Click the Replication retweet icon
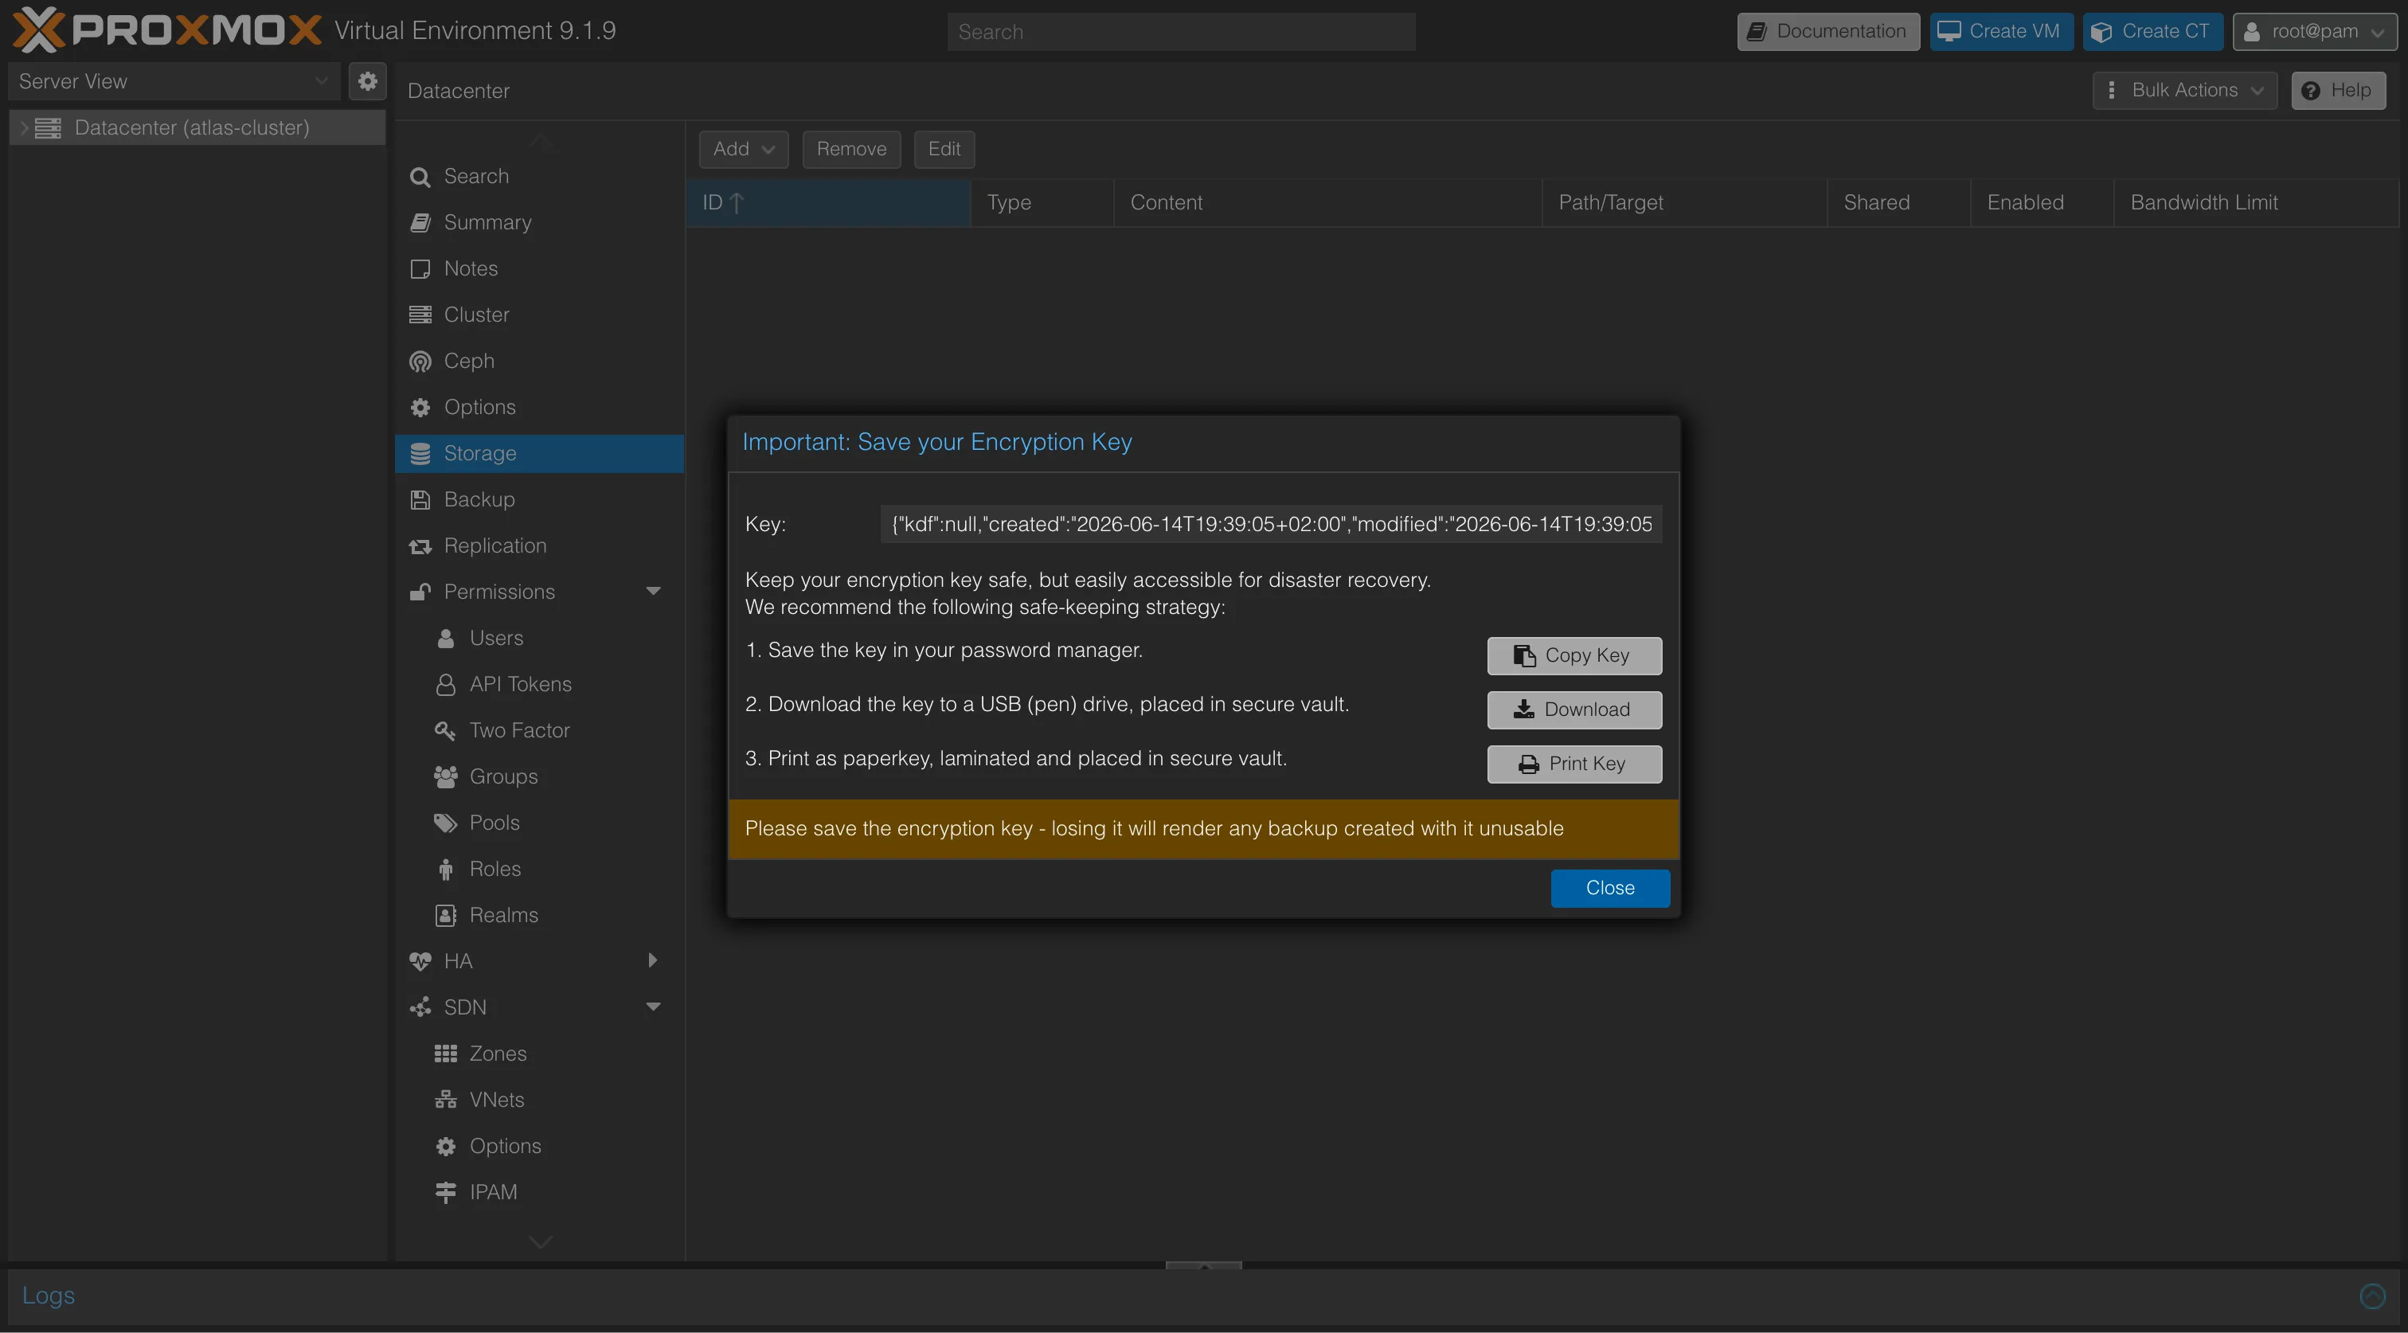2408x1333 pixels. tap(420, 546)
